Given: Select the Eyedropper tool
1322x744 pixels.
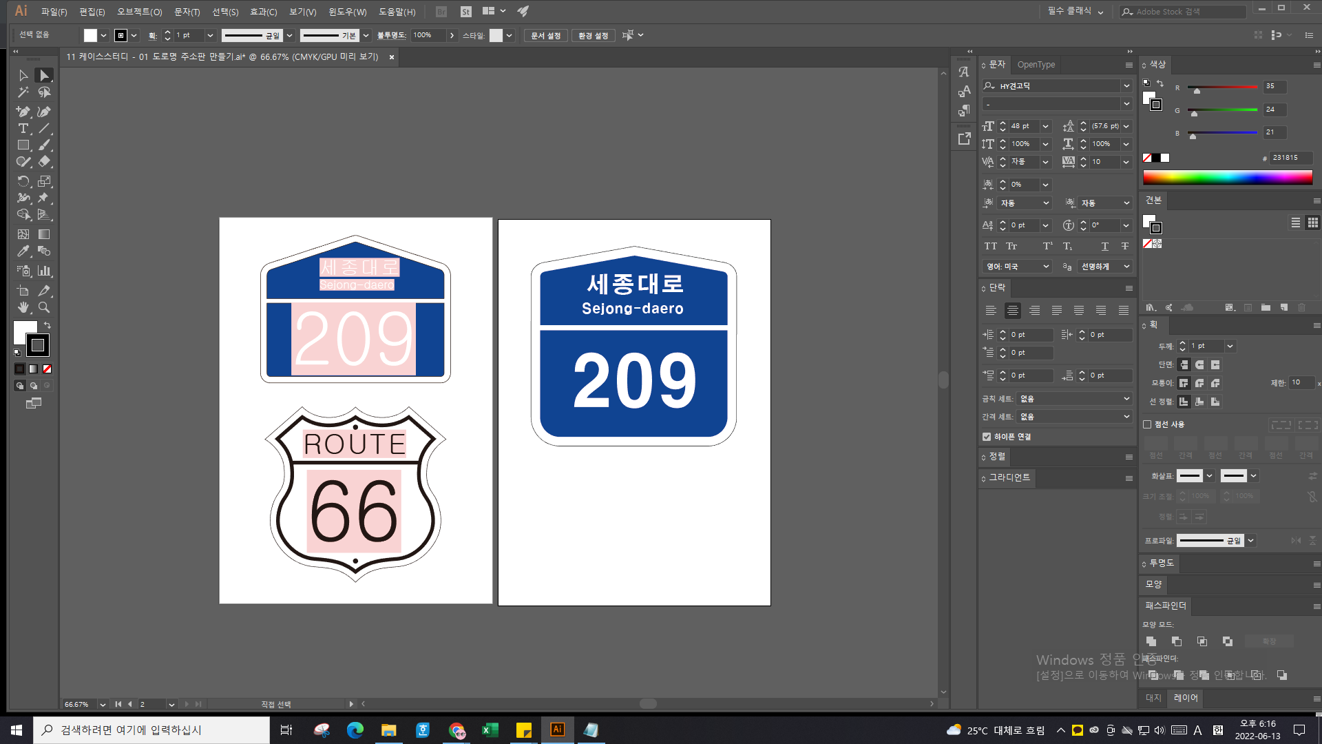Looking at the screenshot, I should (23, 251).
